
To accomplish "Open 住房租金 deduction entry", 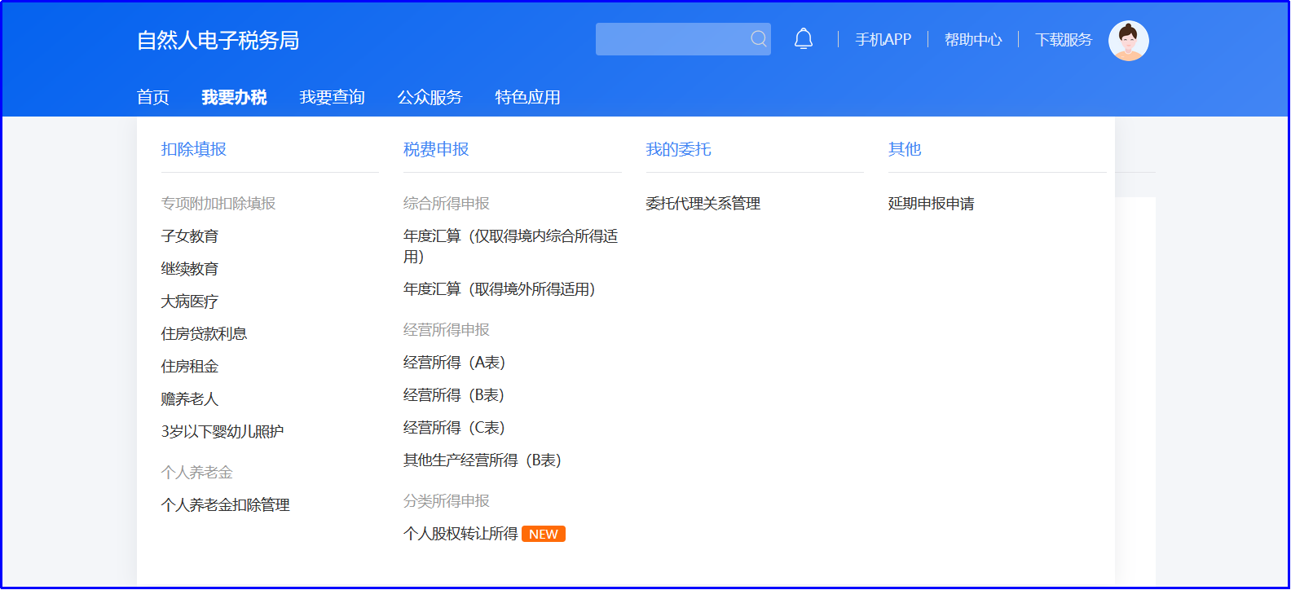I will [x=190, y=367].
